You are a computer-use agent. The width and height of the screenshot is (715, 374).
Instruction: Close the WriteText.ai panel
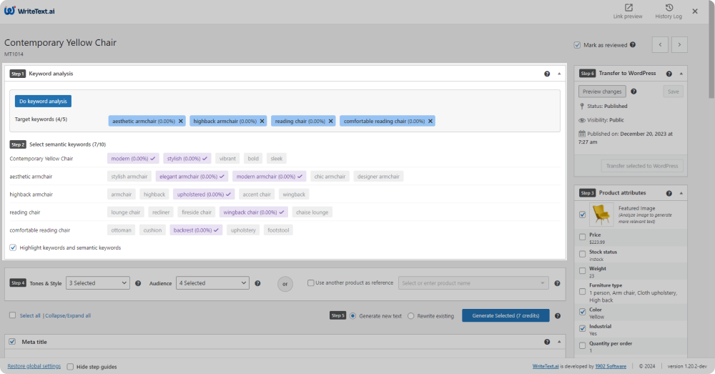coord(695,11)
